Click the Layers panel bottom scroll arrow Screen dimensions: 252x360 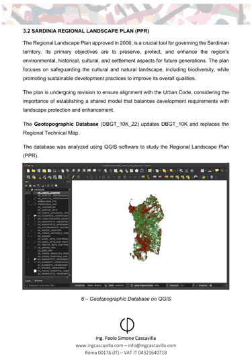click(69, 275)
